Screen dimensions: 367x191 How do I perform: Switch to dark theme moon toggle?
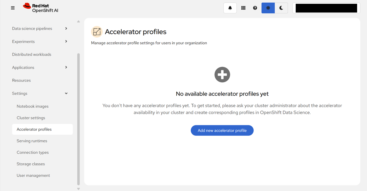click(281, 8)
